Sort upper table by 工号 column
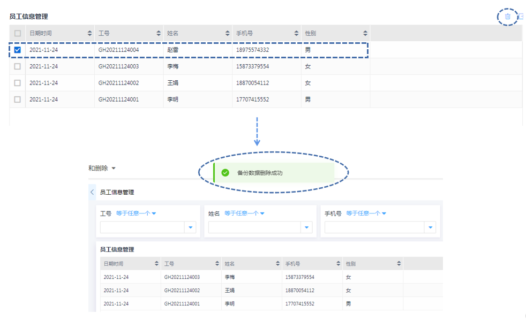This screenshot has width=526, height=321. click(159, 33)
